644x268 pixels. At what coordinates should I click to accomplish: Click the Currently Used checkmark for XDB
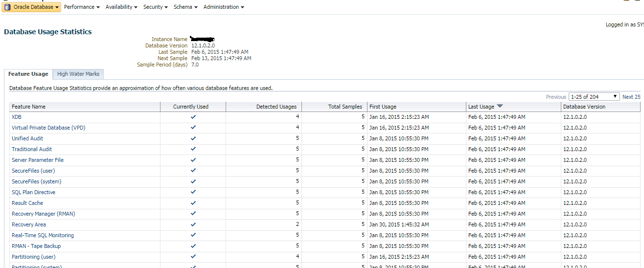[193, 117]
